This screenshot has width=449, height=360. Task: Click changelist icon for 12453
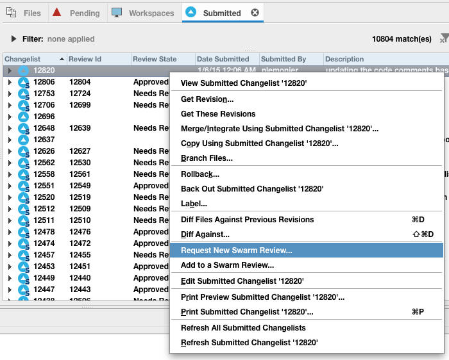(x=24, y=266)
